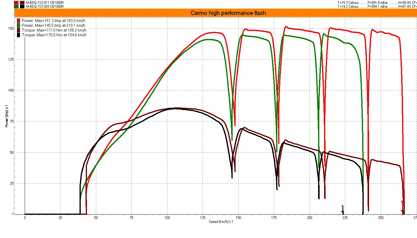Click the dark red swatch beside M-BDQ-723.011 header
This screenshot has height=238, width=417.
coord(22,2)
